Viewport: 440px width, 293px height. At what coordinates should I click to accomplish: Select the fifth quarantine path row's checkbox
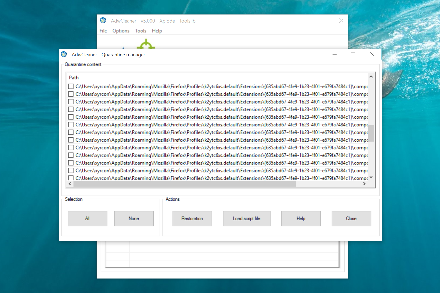pyautogui.click(x=71, y=117)
